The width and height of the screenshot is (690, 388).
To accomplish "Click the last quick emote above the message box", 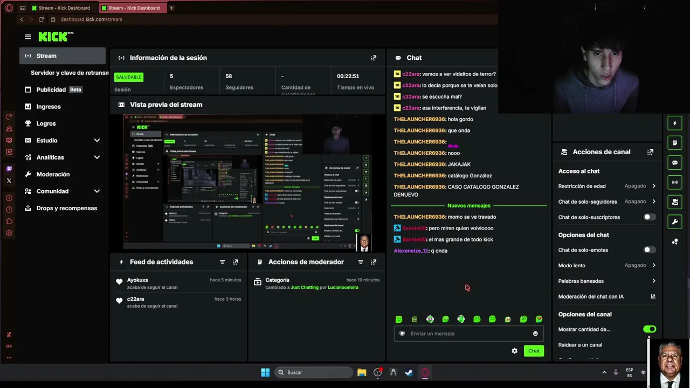I will (x=539, y=319).
